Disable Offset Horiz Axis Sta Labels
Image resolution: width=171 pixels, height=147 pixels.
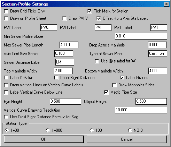pyautogui.click(x=99, y=19)
